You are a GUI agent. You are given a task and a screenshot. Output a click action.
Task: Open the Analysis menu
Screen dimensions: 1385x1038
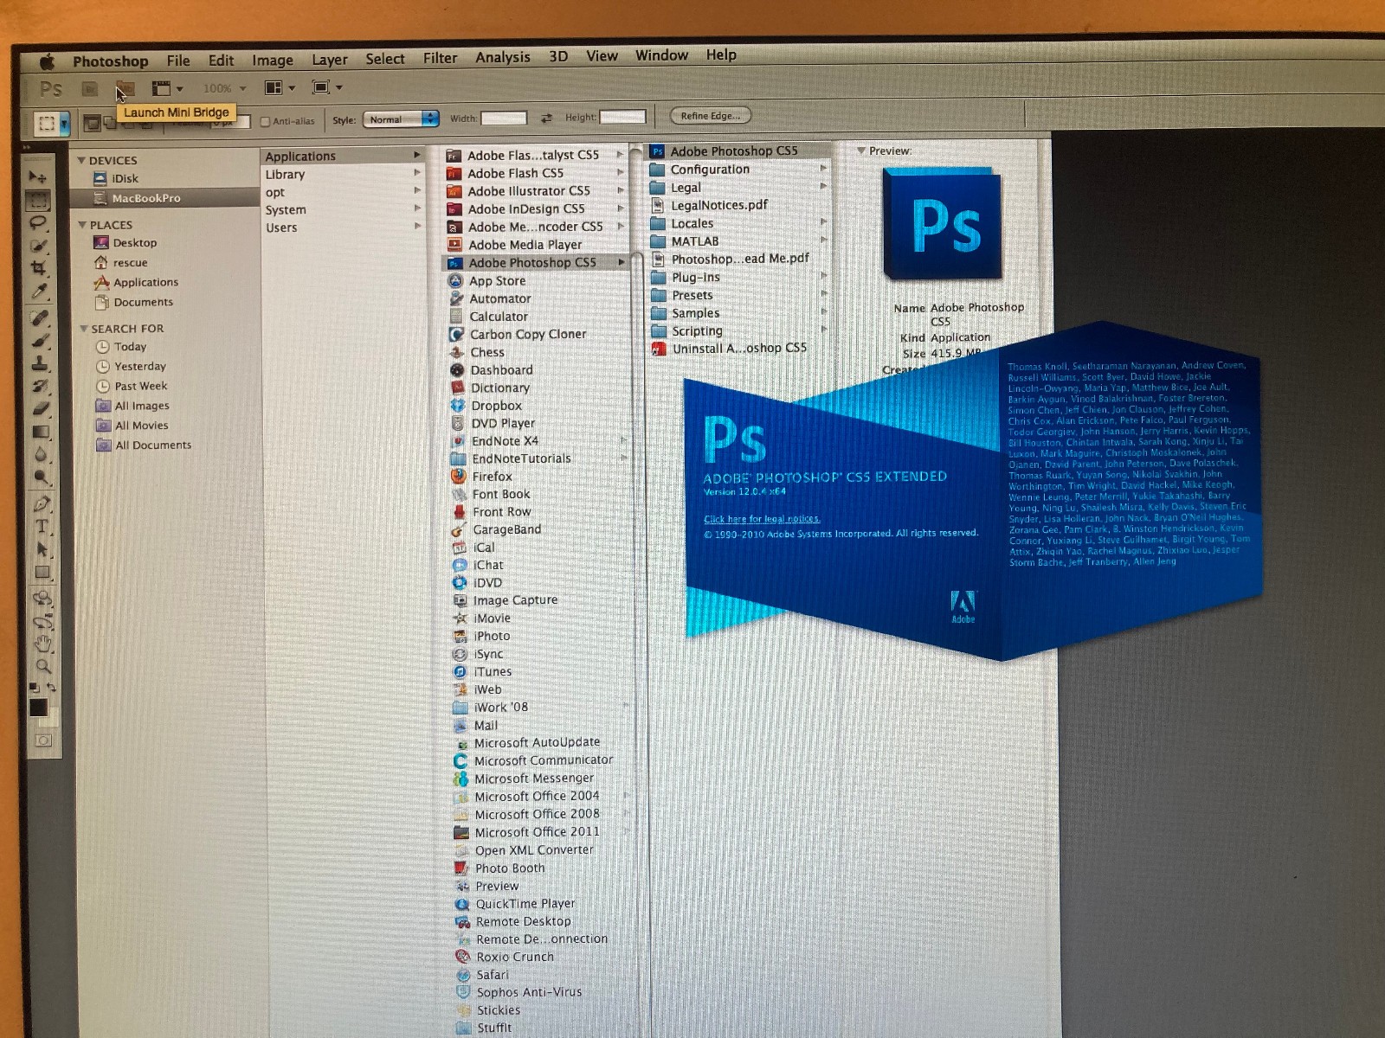click(x=503, y=57)
